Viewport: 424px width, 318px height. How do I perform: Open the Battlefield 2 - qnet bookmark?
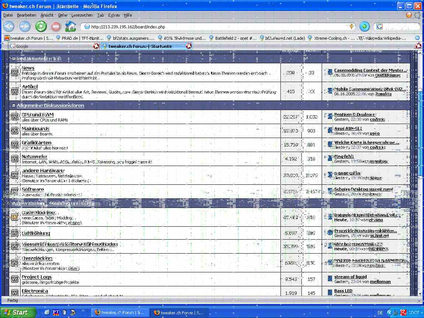click(x=233, y=38)
